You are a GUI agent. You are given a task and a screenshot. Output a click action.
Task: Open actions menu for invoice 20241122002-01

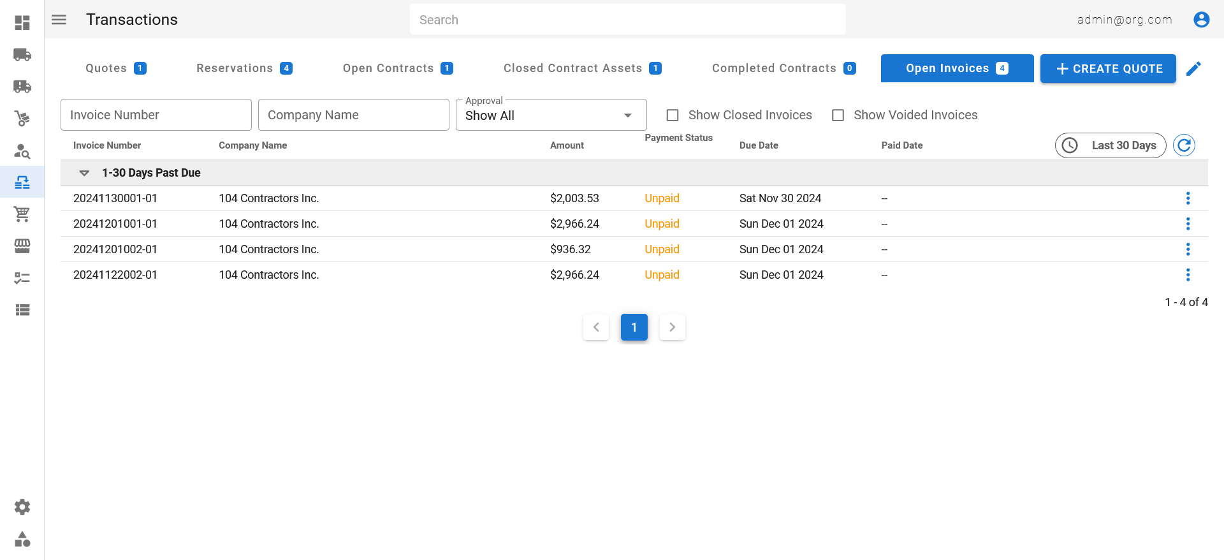pos(1188,275)
